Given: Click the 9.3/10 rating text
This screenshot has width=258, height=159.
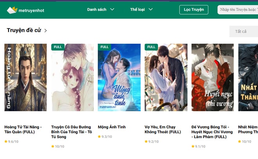Looking at the screenshot, I should (x=107, y=137).
